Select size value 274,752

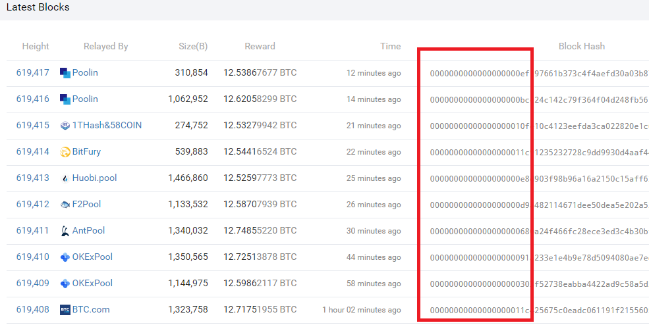191,125
